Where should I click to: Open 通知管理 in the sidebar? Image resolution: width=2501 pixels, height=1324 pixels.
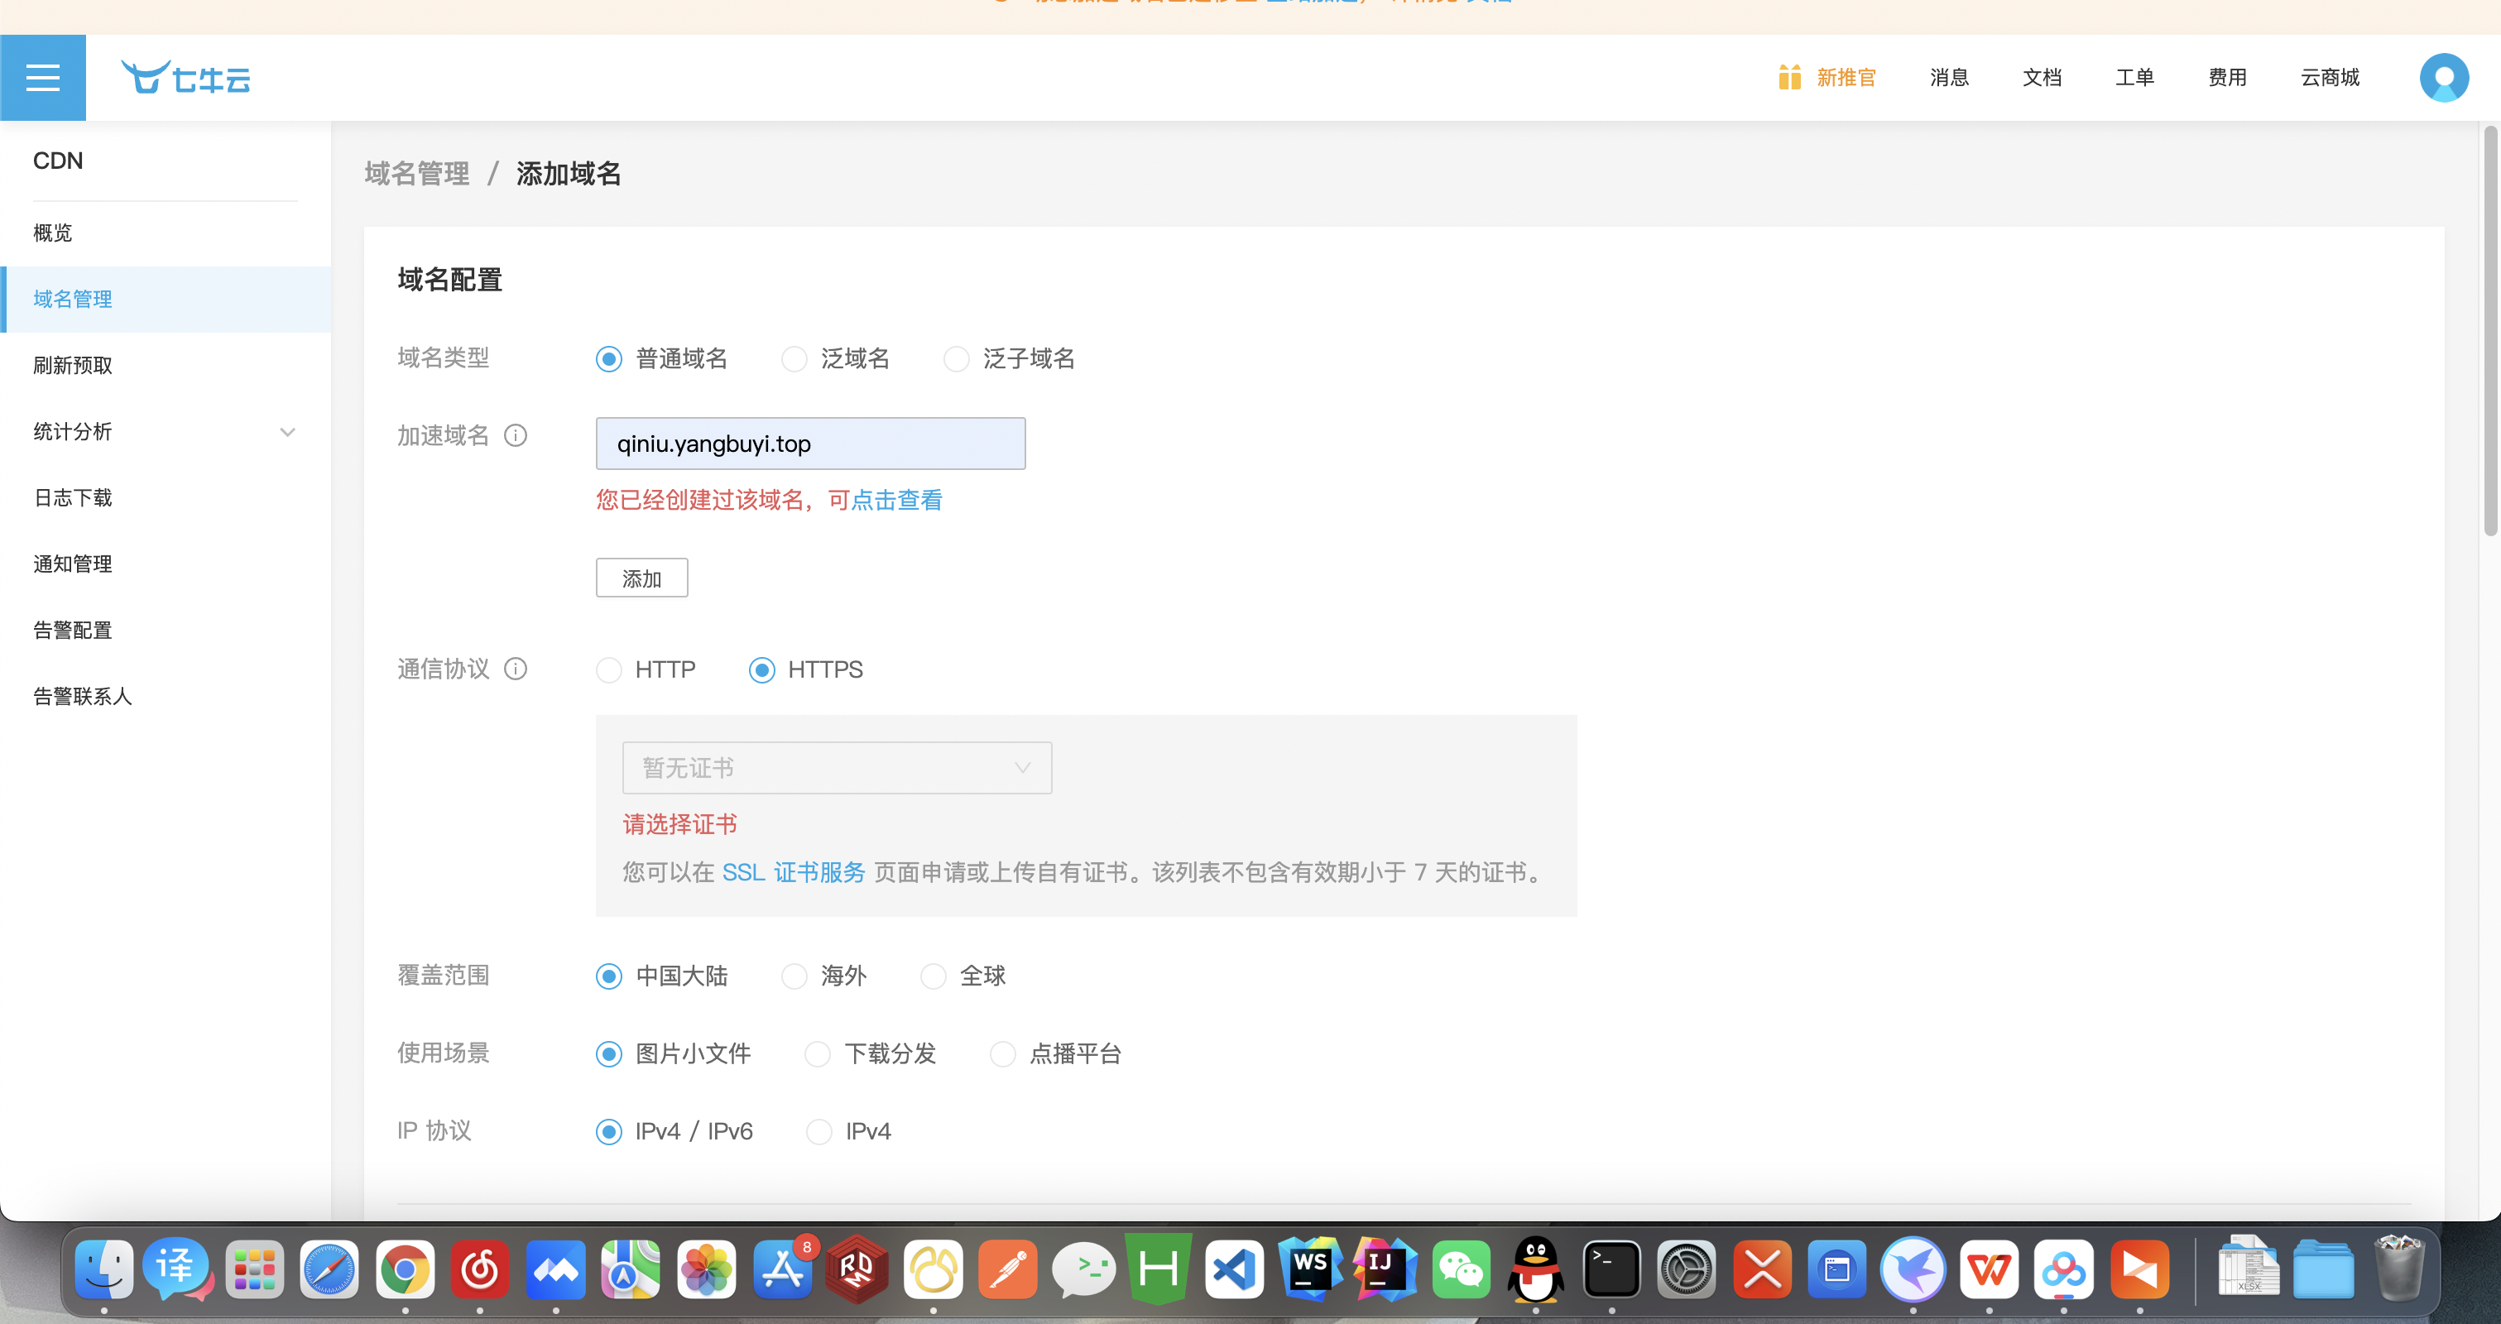click(x=165, y=564)
